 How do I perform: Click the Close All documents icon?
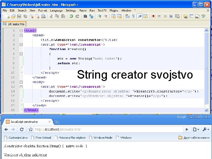(37, 16)
